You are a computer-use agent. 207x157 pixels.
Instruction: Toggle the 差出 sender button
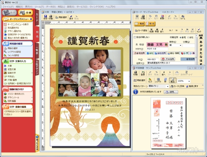[x=172, y=80]
